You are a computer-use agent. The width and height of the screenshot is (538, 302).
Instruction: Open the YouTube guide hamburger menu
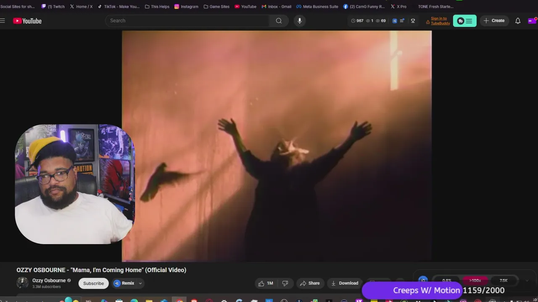(x=3, y=21)
